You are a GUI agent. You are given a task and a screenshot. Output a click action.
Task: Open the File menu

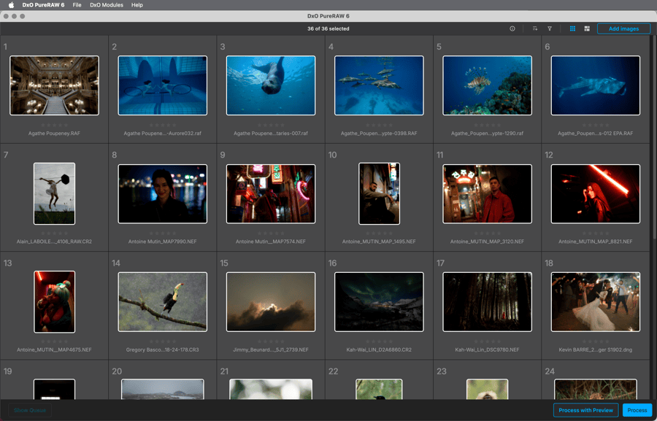point(77,5)
